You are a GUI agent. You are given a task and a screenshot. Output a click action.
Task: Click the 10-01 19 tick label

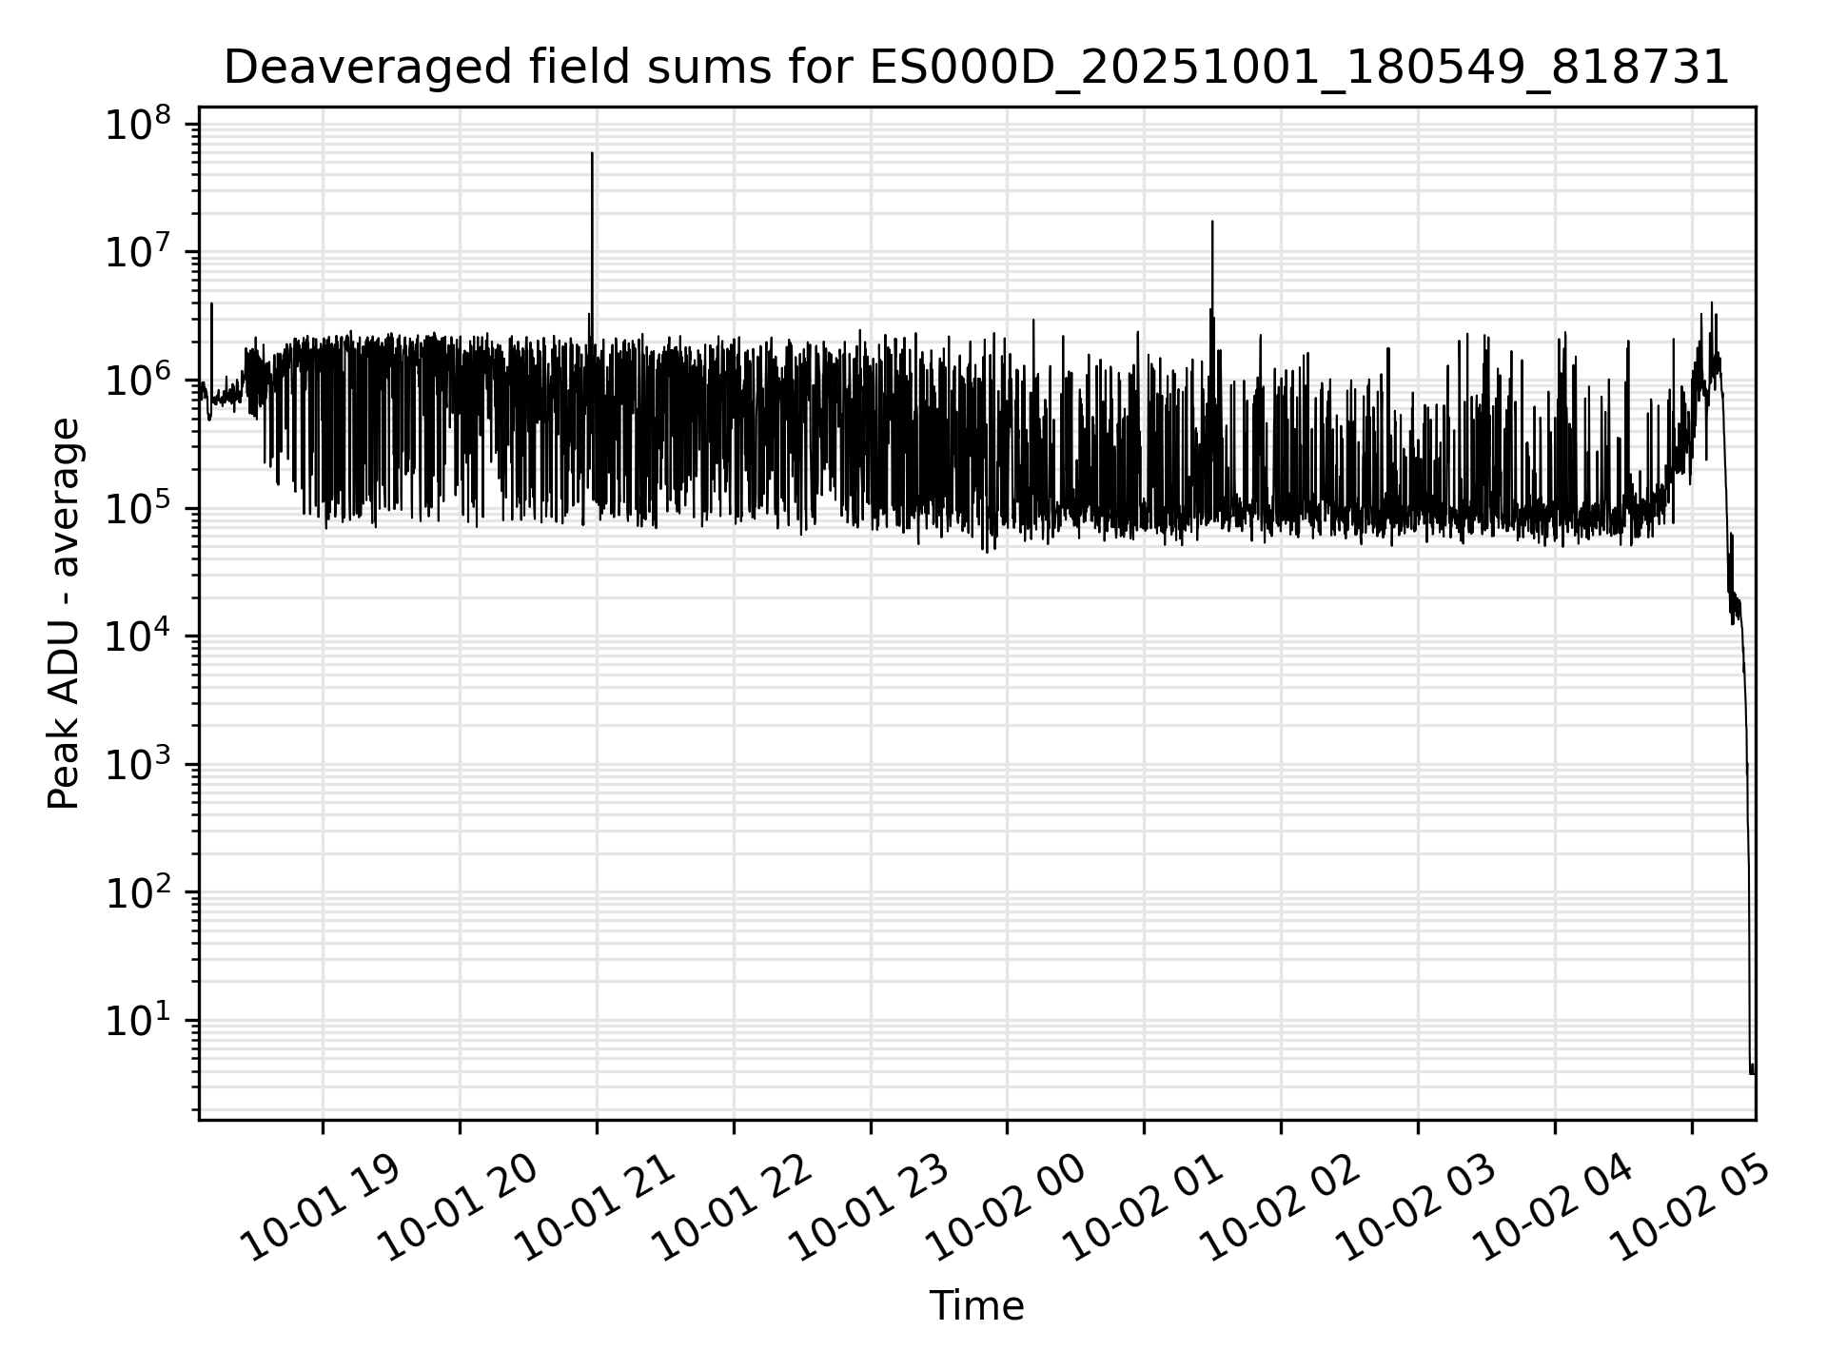(322, 1206)
